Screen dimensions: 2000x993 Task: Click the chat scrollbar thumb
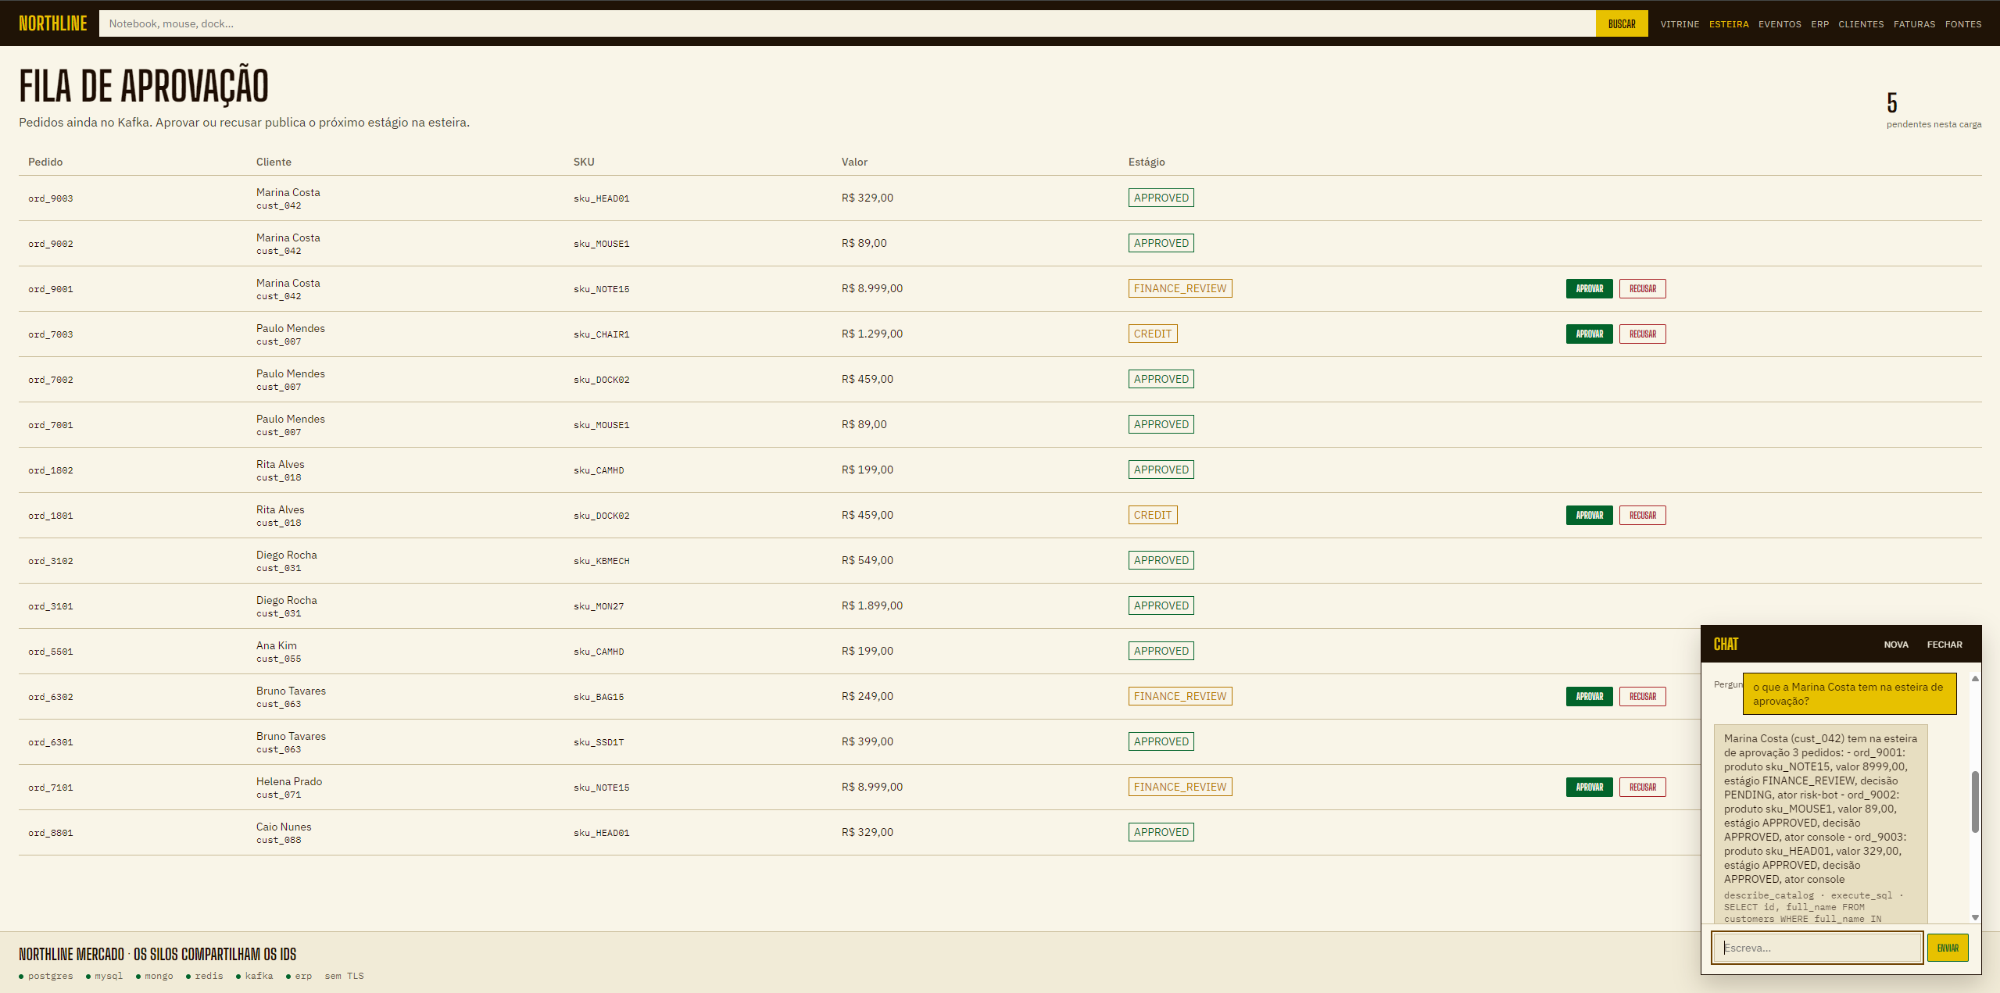1975,802
